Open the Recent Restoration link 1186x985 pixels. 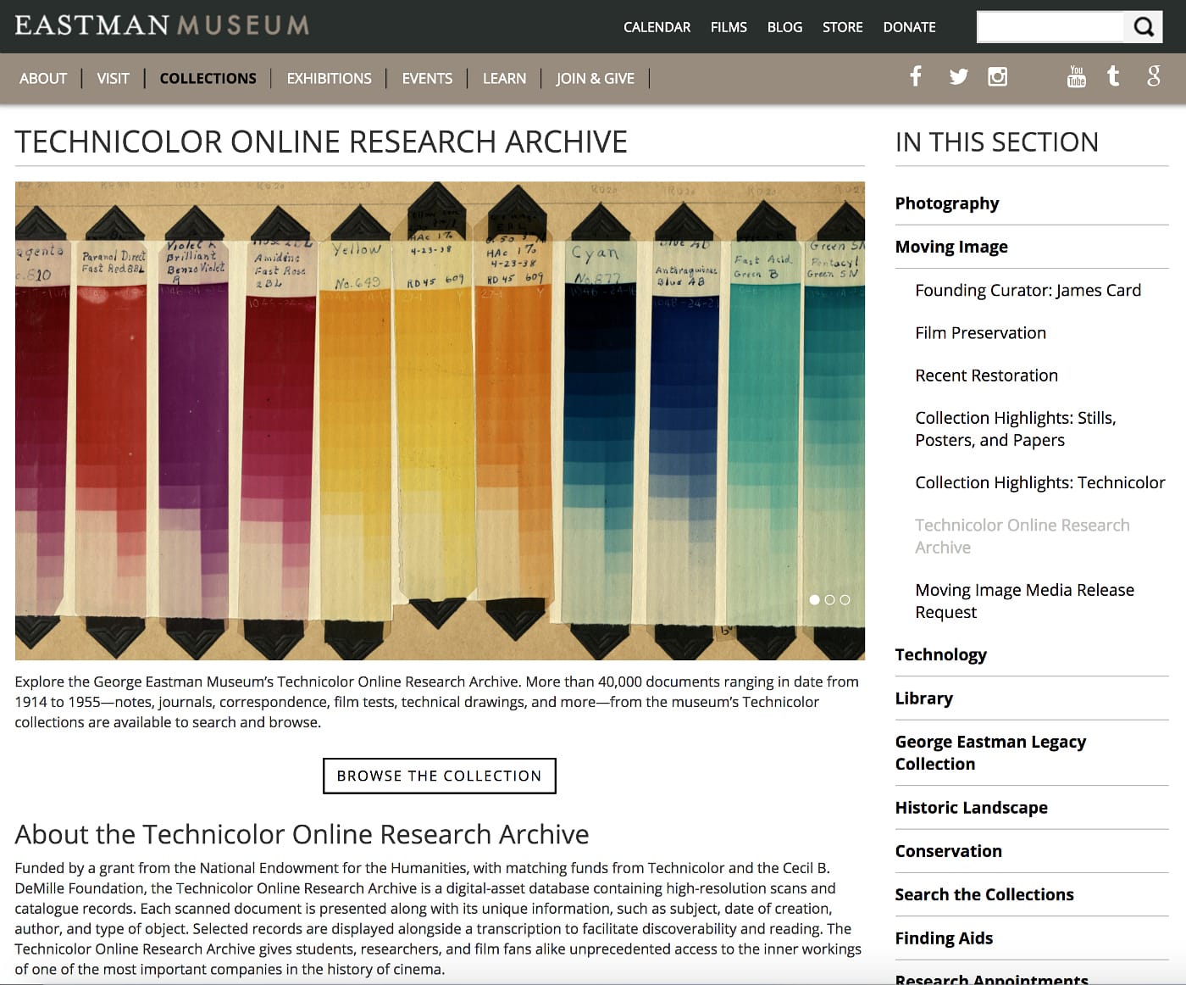click(x=986, y=375)
